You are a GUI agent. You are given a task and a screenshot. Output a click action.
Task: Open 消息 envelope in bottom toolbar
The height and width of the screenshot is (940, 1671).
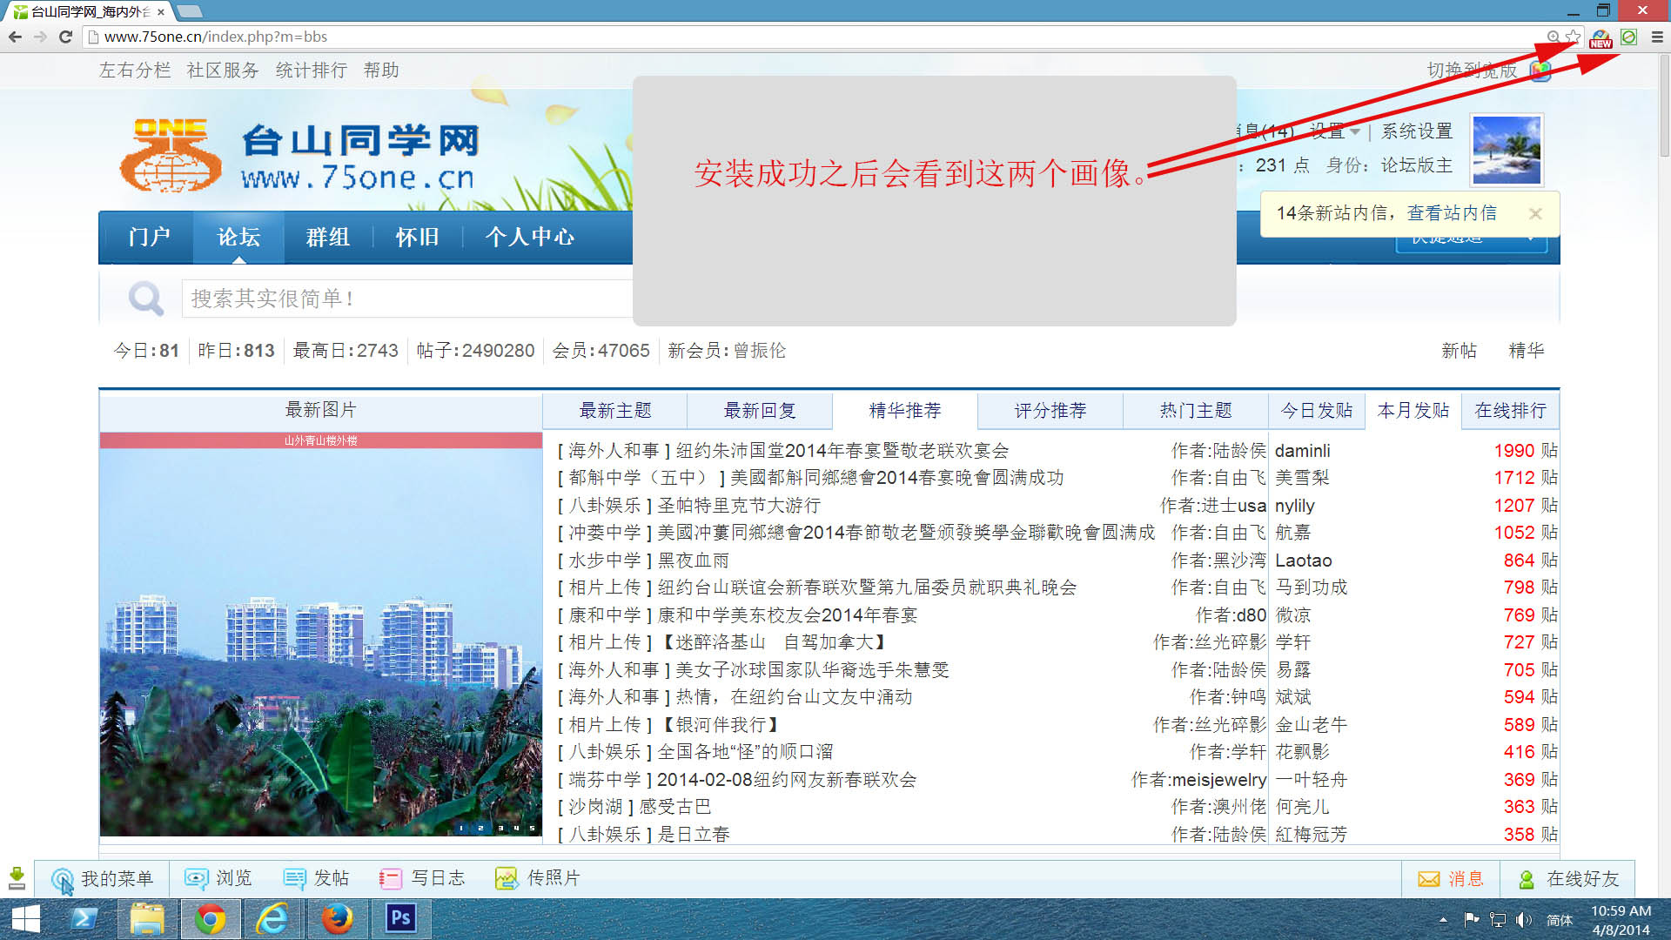pyautogui.click(x=1451, y=879)
